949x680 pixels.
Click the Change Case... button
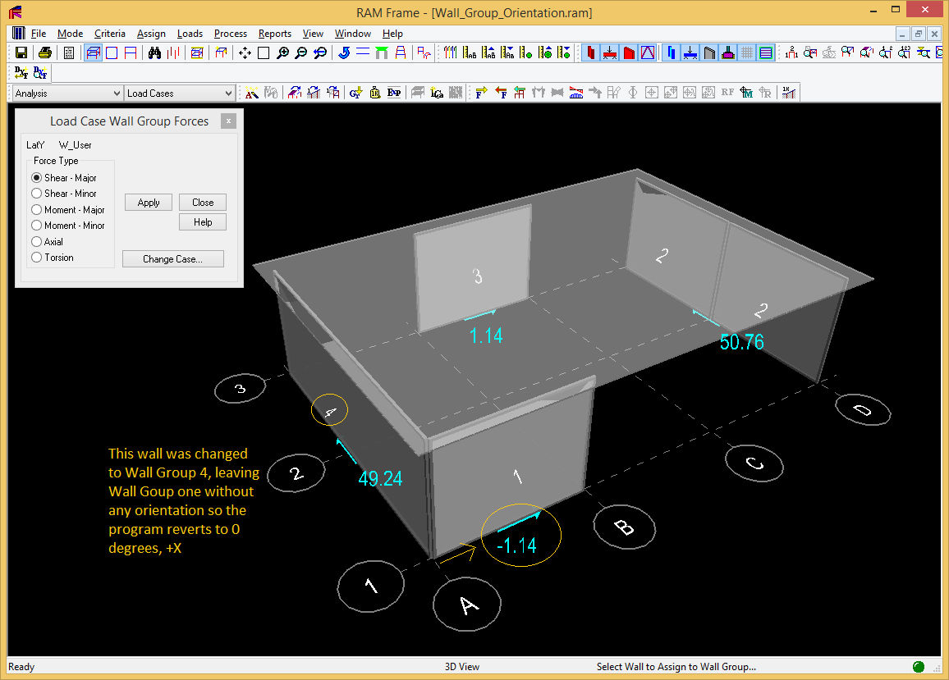click(x=172, y=259)
